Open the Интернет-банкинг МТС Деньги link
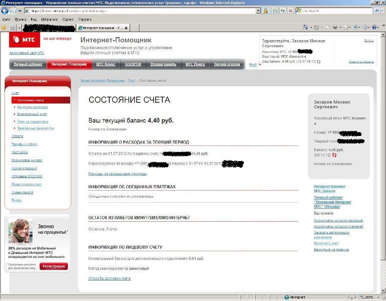 pyautogui.click(x=329, y=189)
